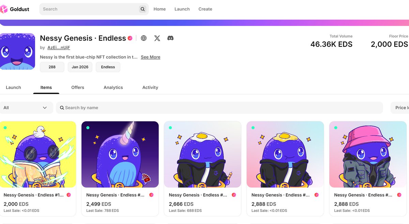Image resolution: width=409 pixels, height=224 pixels.
Task: Switch to the Activity tab
Action: (x=150, y=87)
